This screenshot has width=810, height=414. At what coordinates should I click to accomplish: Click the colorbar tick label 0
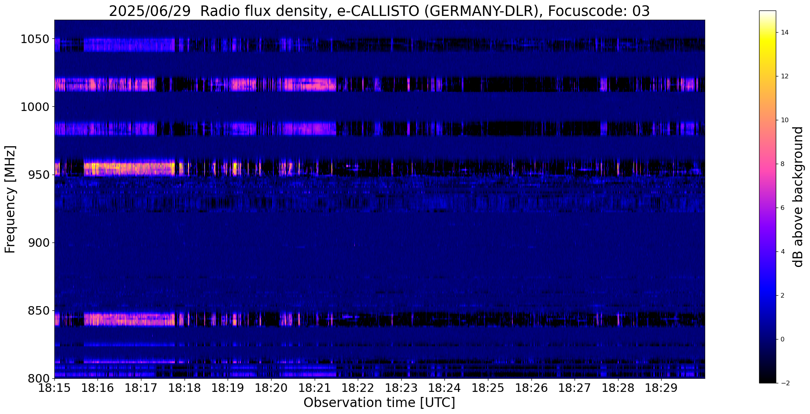[782, 340]
